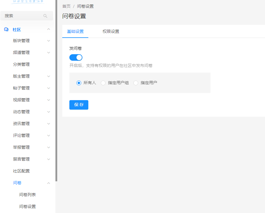The image size is (265, 213).
Task: Click the 开启后 help description text
Action: point(111,65)
